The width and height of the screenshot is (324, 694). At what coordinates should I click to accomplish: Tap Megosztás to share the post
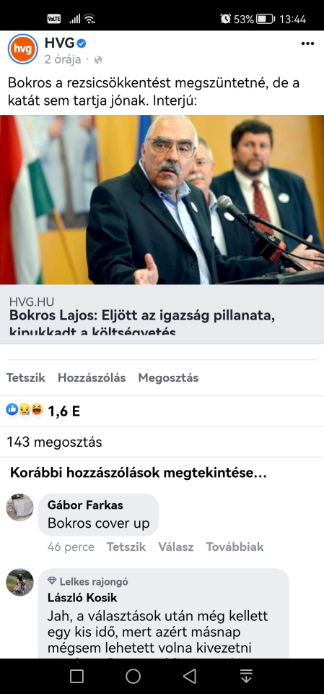[x=168, y=377]
